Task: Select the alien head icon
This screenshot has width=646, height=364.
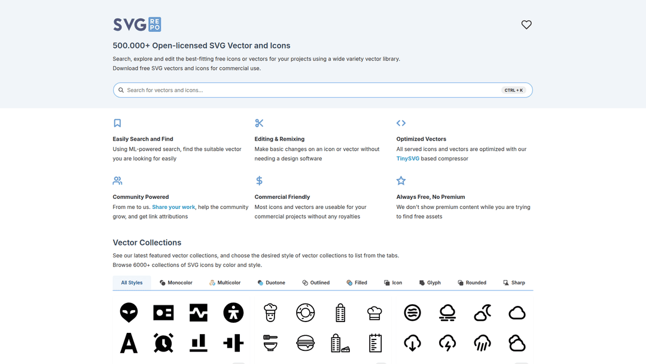Action: [x=129, y=312]
